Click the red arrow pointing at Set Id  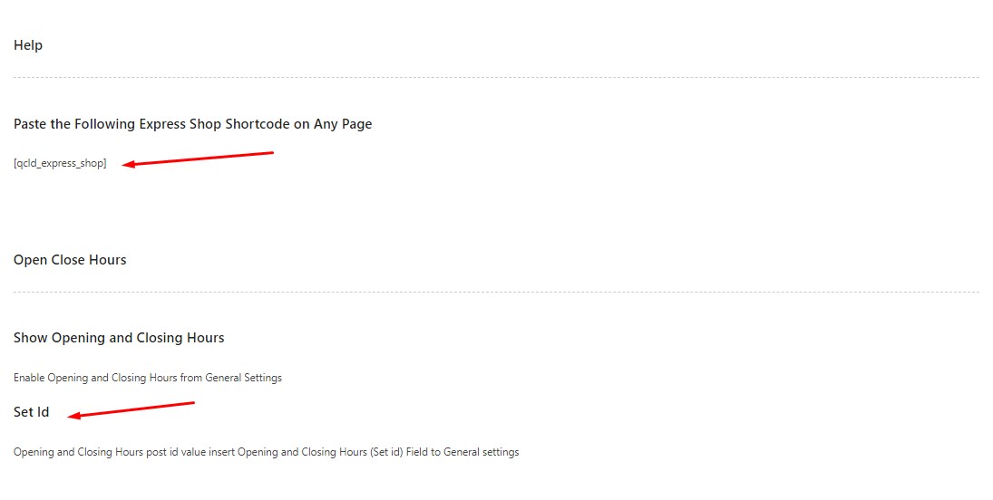tap(133, 410)
